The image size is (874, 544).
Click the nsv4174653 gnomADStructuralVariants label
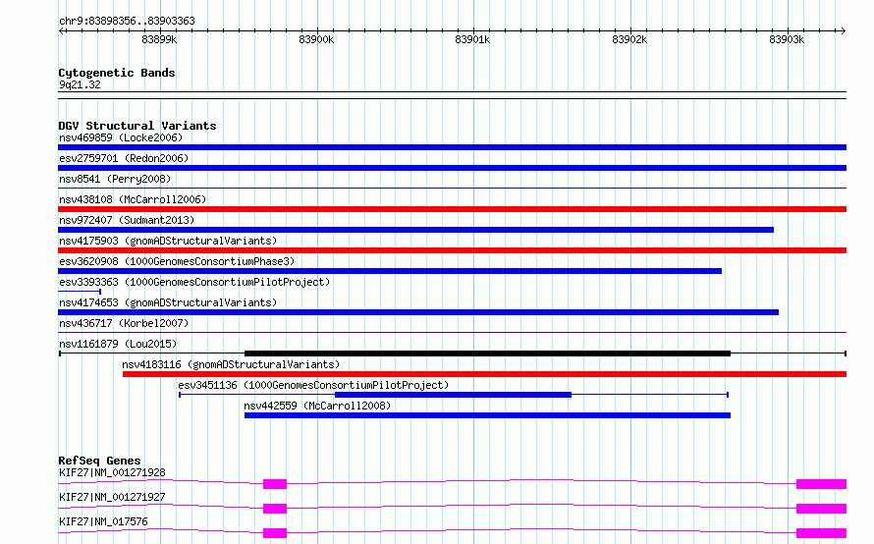168,302
